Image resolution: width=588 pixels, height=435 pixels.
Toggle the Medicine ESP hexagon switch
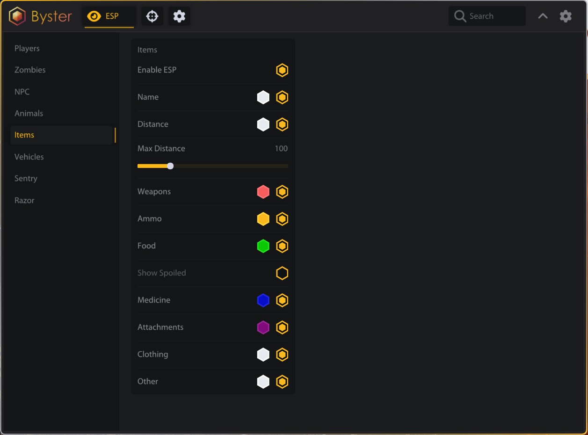(x=282, y=300)
